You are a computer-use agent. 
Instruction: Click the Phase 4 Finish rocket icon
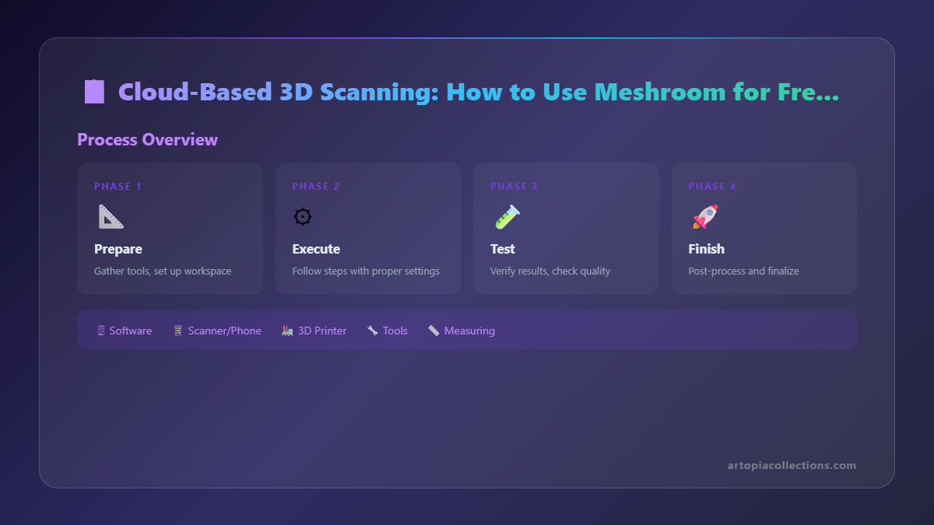705,217
